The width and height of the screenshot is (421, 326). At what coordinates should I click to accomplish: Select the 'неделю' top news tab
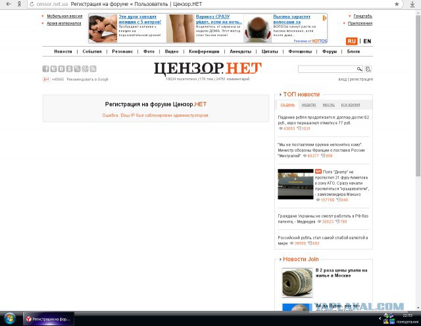pos(309,105)
